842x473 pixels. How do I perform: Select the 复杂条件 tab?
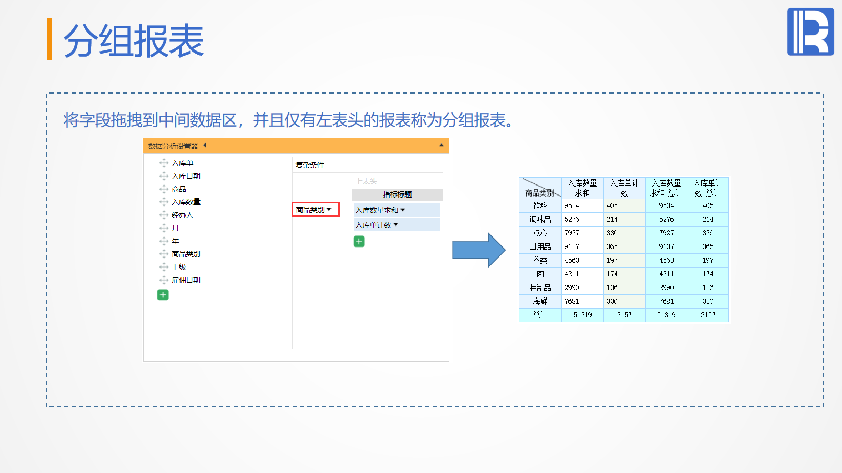click(310, 165)
